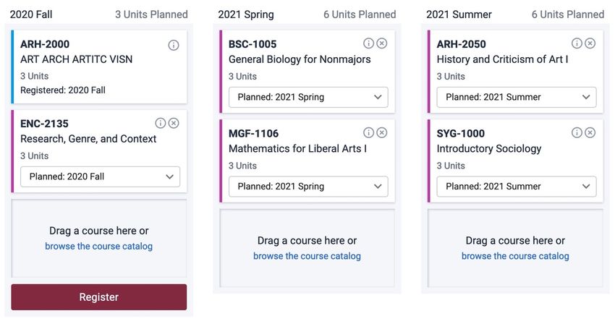
Task: Remove ARH-2050 from 2021 Summer
Action: [x=590, y=43]
